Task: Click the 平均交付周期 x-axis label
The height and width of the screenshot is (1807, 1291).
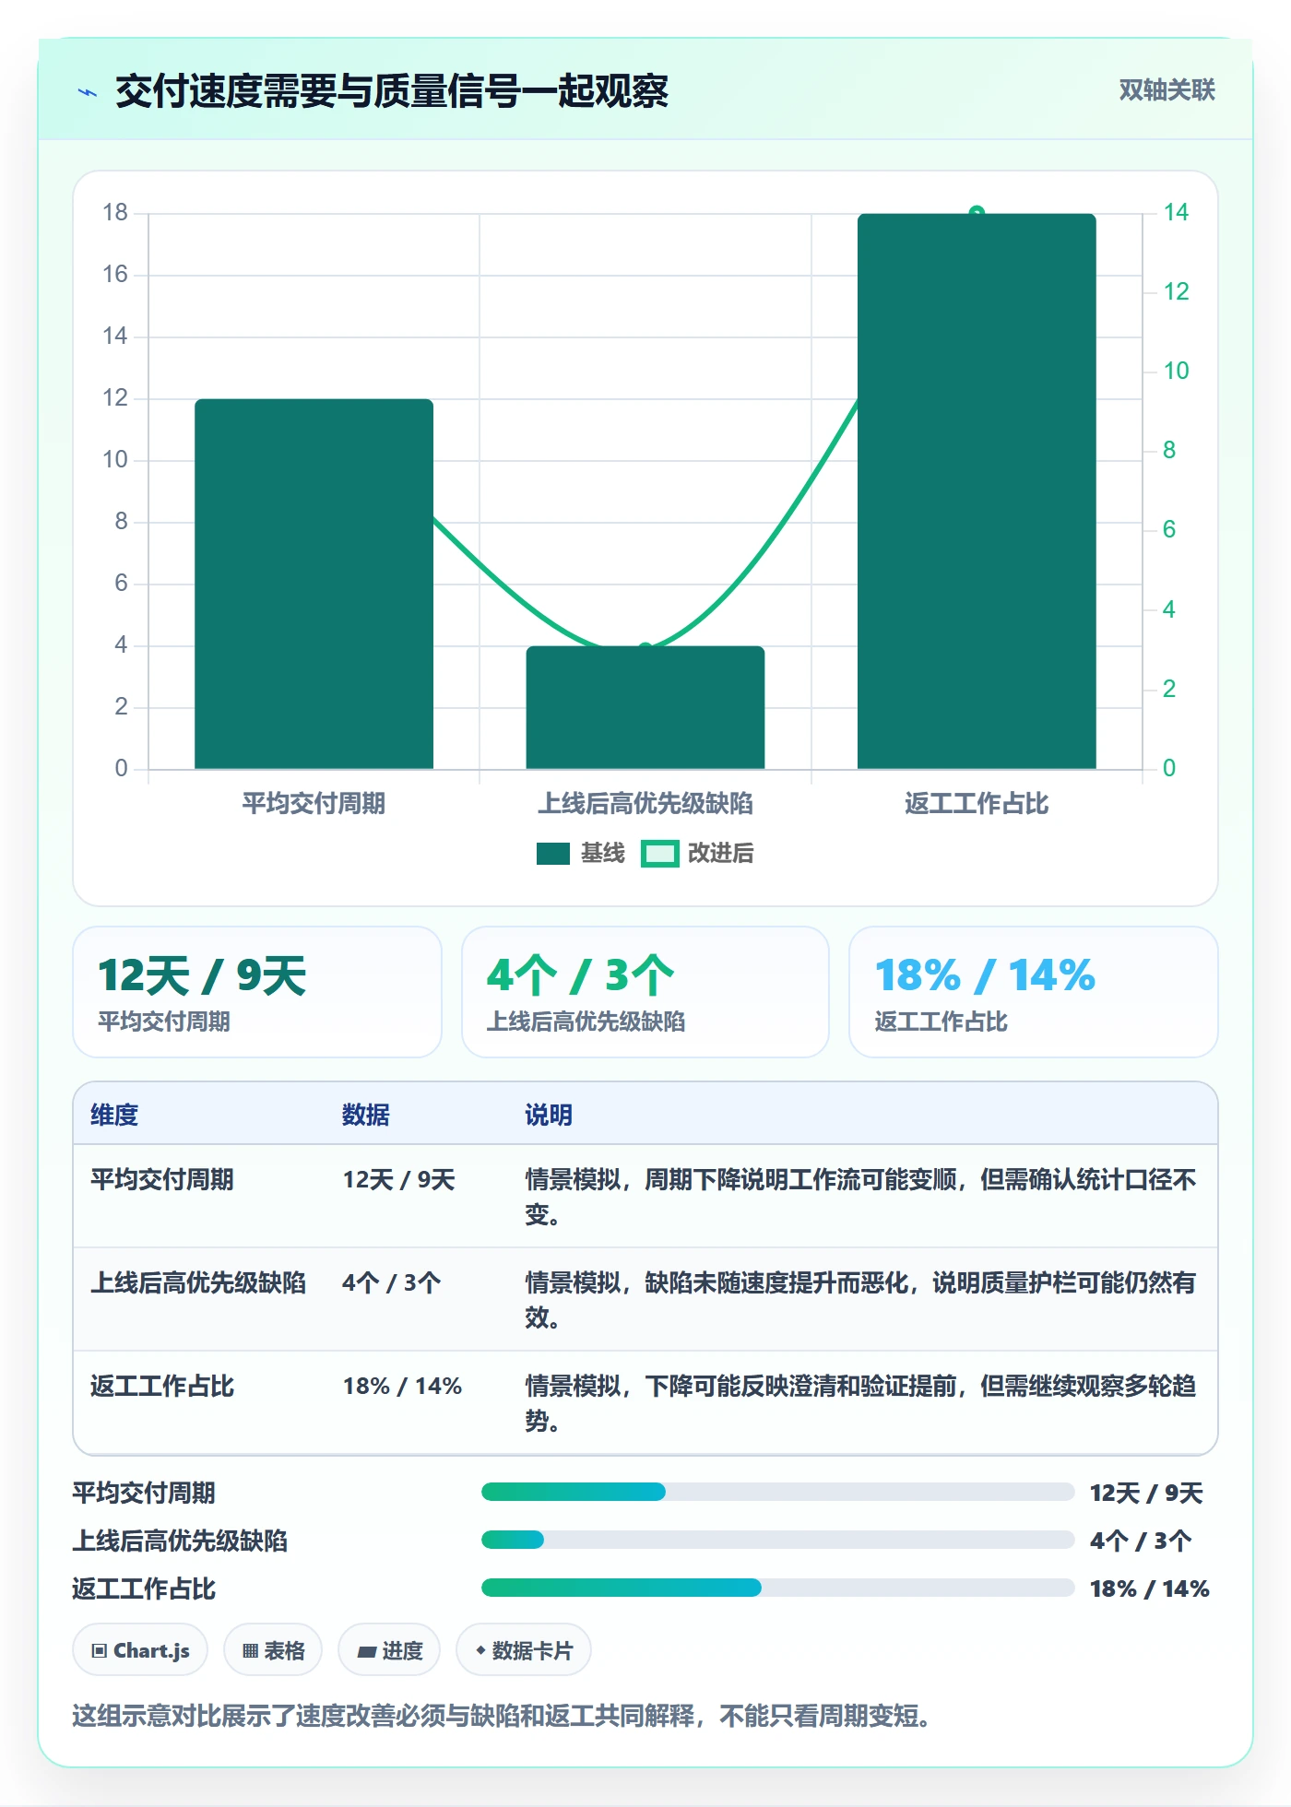Action: point(314,803)
